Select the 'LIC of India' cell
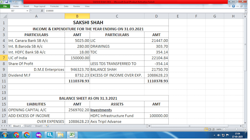Image resolution: width=250 pixels, height=140 pixels. tap(36, 58)
